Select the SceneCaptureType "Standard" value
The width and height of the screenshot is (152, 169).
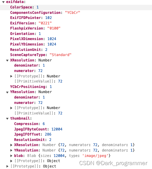point(60,55)
